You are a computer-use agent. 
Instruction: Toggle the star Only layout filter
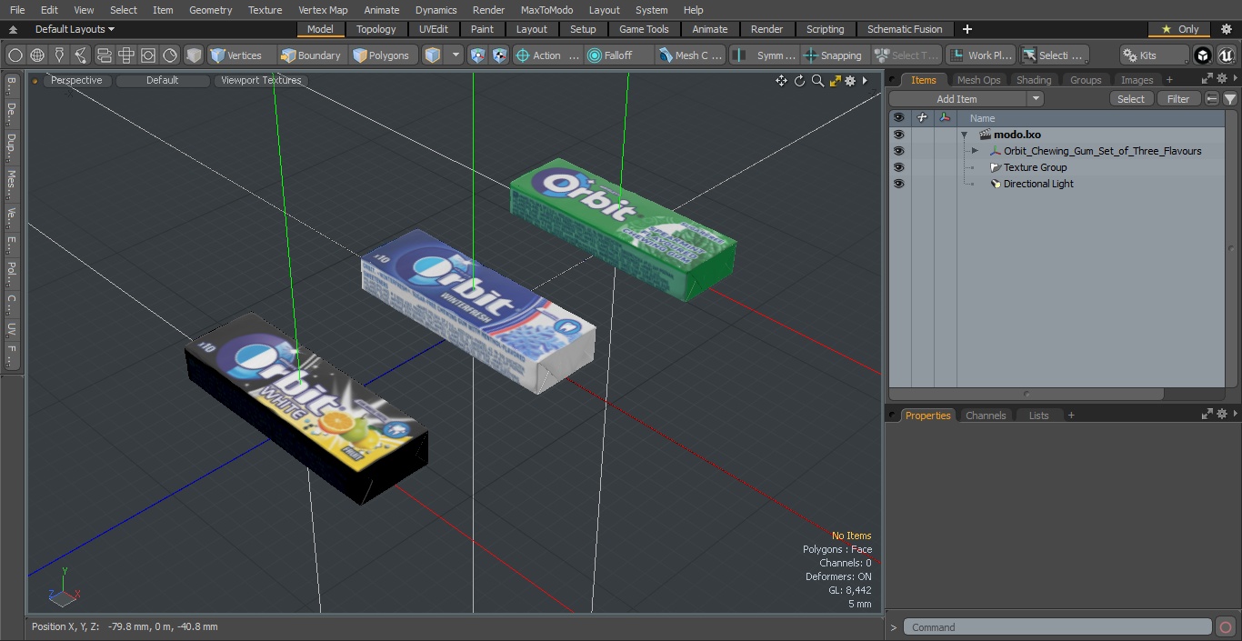point(1179,29)
